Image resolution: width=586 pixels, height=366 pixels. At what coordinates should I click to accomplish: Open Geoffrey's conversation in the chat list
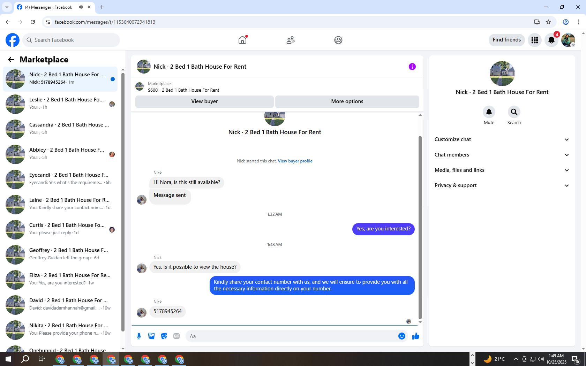tap(60, 255)
